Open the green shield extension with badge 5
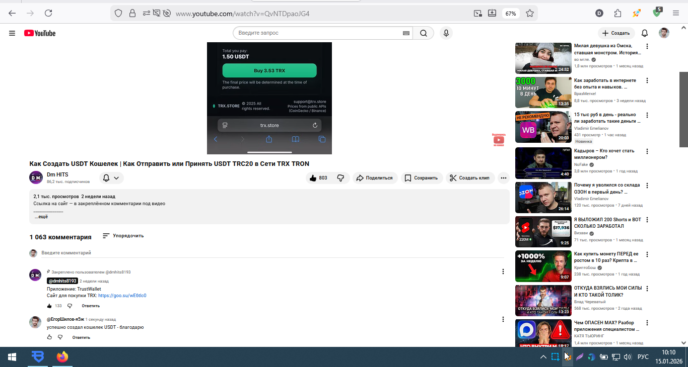Screen dimensions: 688x367 tap(657, 13)
